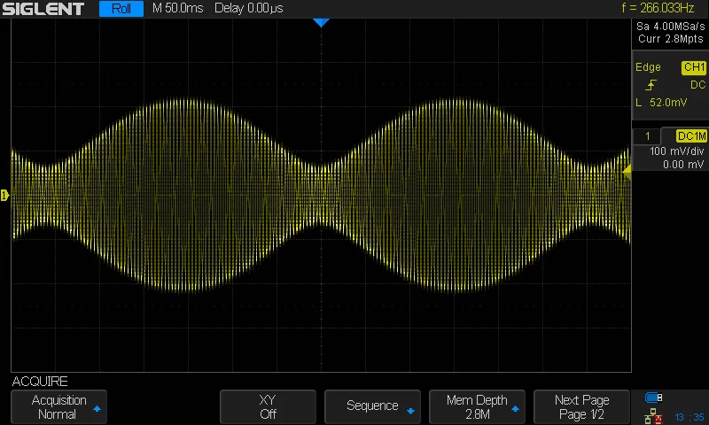Click the network disconnected status icon

653,416
